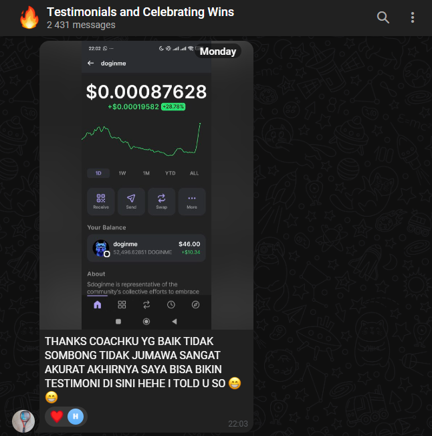Select the YTD chart range
The width and height of the screenshot is (432, 436).
[x=170, y=173]
